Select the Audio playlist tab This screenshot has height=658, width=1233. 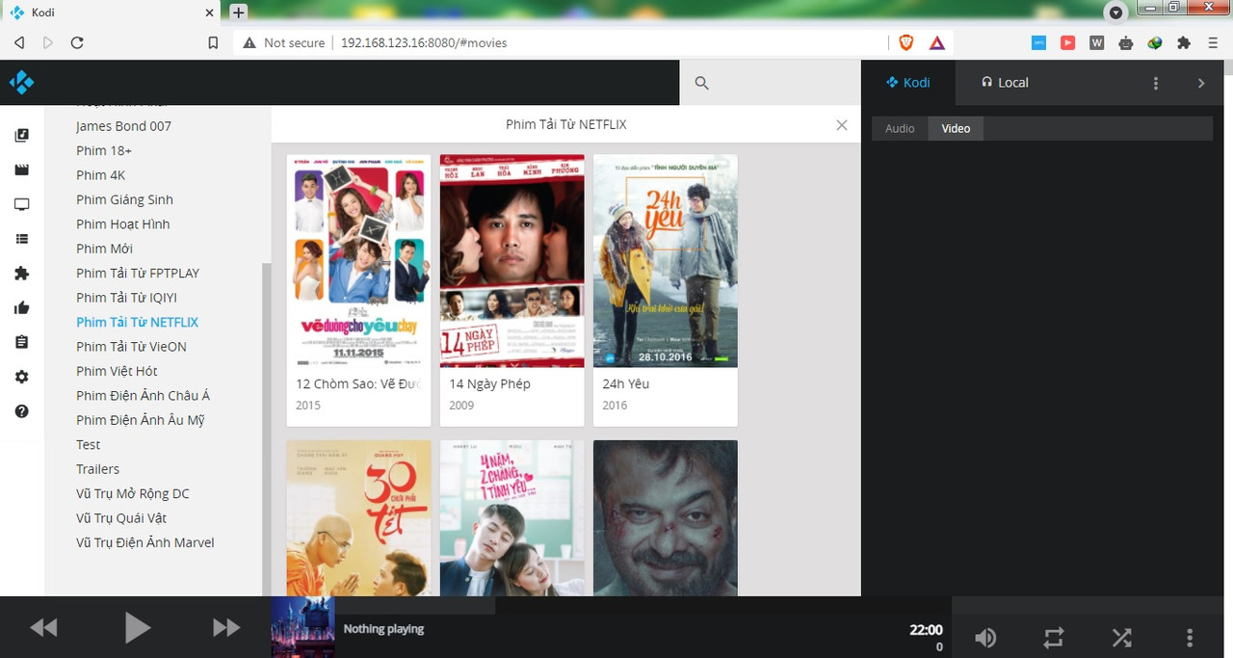click(x=900, y=128)
